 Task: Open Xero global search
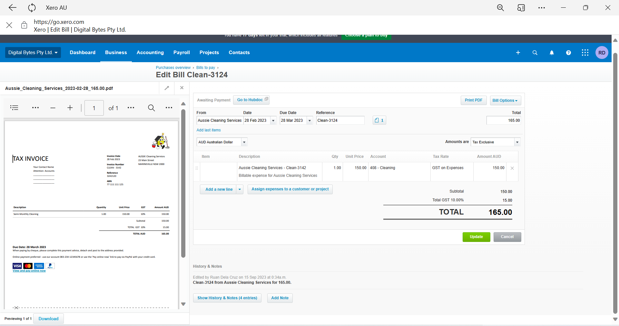click(x=535, y=53)
